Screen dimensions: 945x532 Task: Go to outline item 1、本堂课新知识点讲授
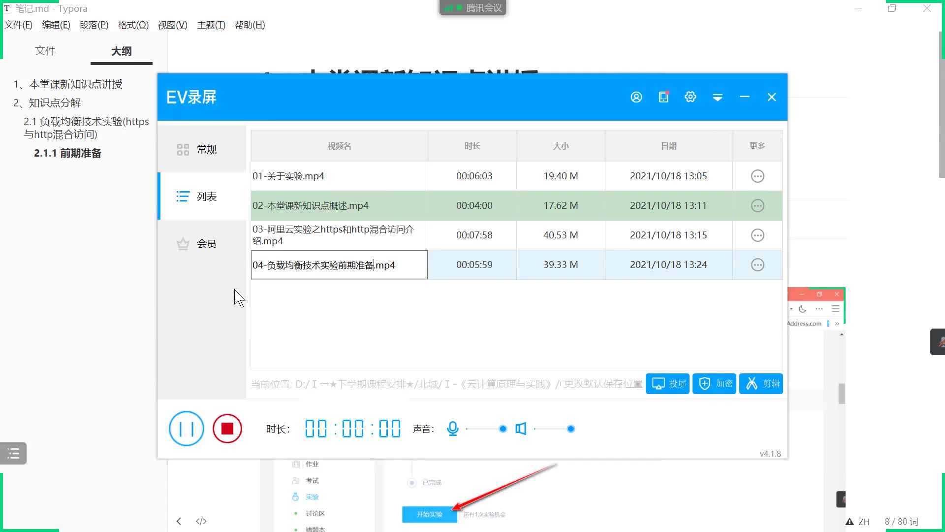click(68, 84)
